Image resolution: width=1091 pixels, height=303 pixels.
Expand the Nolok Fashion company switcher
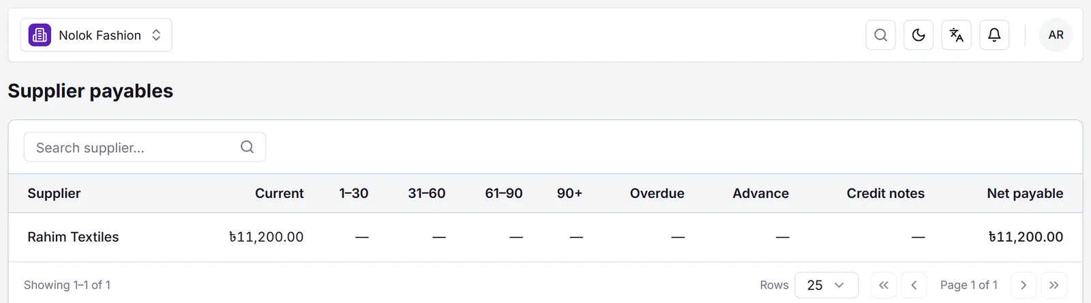96,35
